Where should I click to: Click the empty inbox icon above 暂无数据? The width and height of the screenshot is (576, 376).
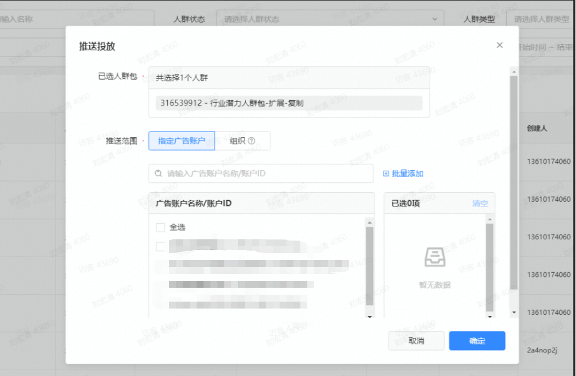[x=435, y=257]
